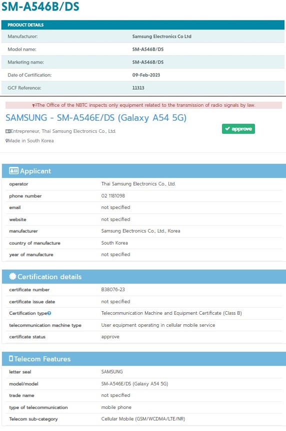
Task: Click the email row label
Action: pyautogui.click(x=15, y=207)
